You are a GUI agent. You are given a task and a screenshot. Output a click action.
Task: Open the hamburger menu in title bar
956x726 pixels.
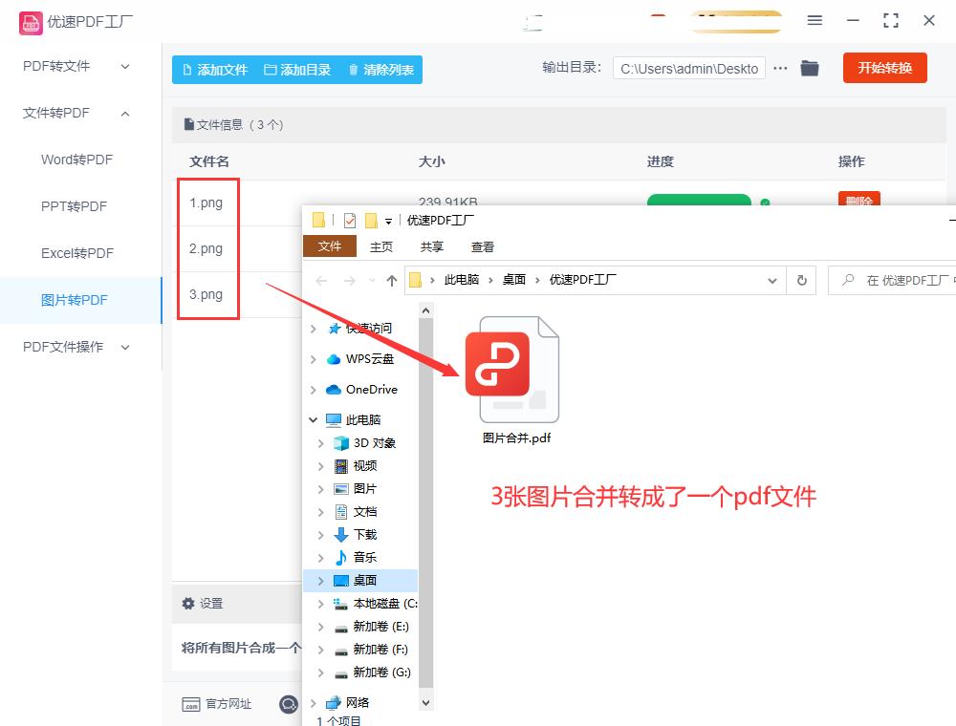coord(815,20)
